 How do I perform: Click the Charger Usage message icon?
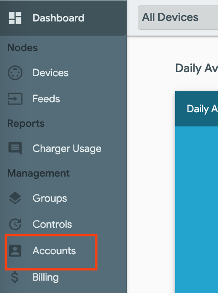coord(15,148)
